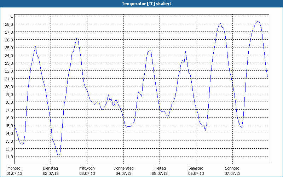Select the 28,0 temperature axis label

[9, 24]
